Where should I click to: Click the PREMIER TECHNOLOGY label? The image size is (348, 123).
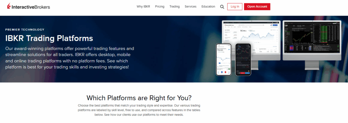25,30
